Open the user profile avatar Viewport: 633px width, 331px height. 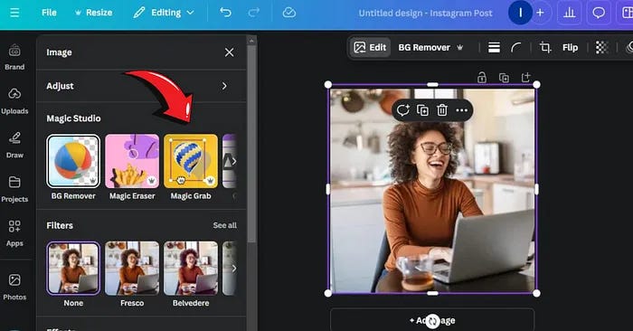pyautogui.click(x=520, y=13)
